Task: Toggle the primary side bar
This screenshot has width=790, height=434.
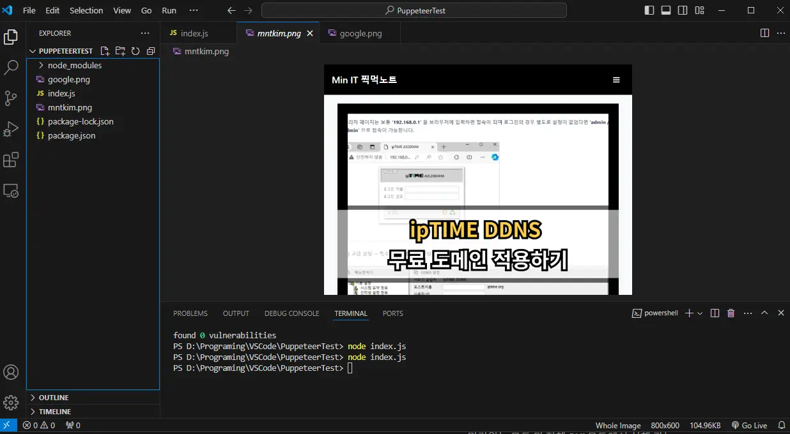Action: point(649,10)
